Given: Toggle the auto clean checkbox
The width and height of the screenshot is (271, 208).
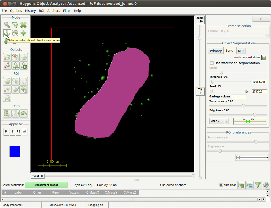Looking at the screenshot, I should click(221, 185).
